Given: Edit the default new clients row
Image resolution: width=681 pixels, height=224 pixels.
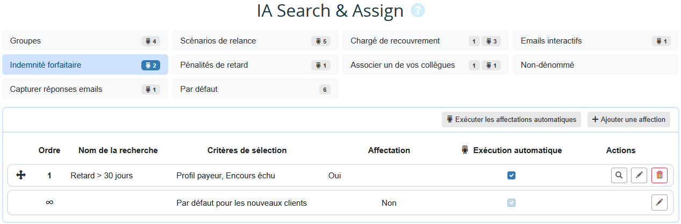Looking at the screenshot, I should pyautogui.click(x=660, y=203).
